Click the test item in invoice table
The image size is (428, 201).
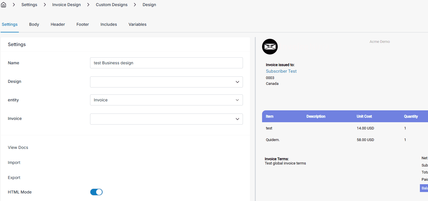(x=269, y=128)
